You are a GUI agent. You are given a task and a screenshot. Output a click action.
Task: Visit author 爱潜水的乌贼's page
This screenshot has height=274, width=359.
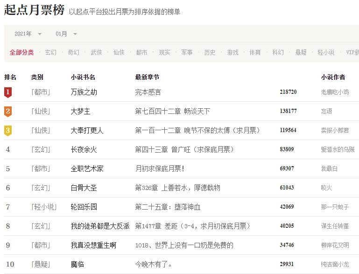[x=338, y=150]
